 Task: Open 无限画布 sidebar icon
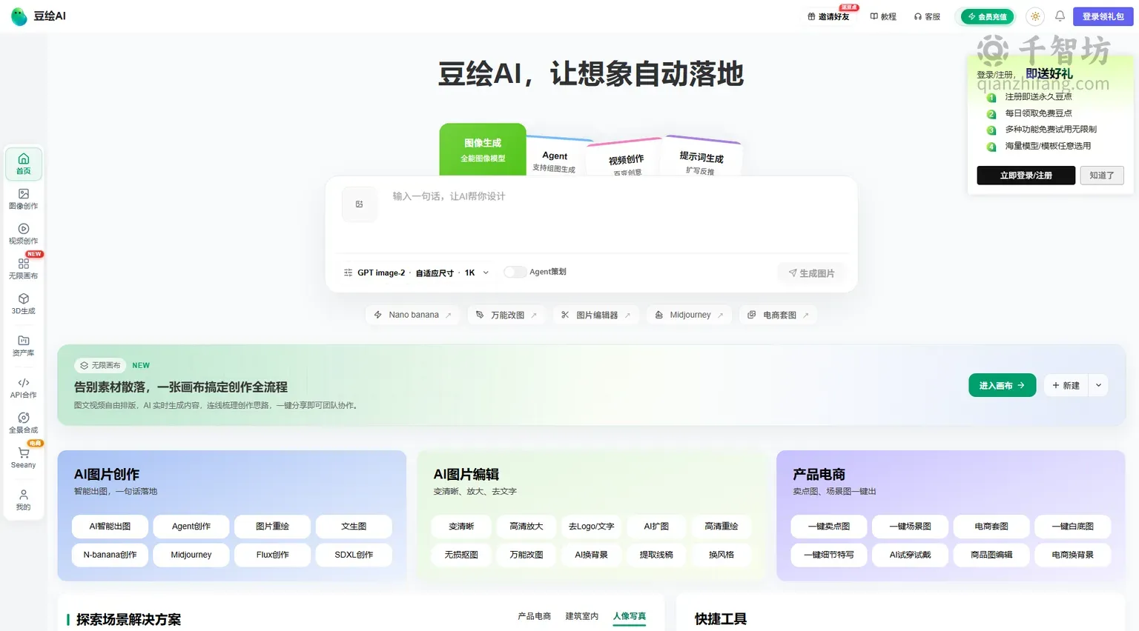[24, 268]
